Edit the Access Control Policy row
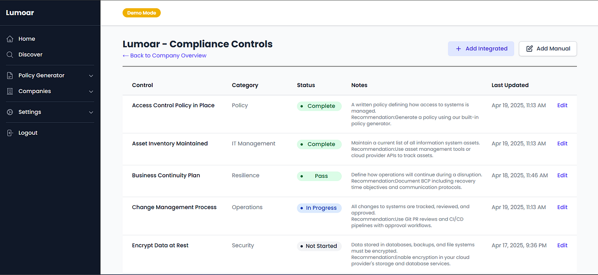The width and height of the screenshot is (598, 275). tap(562, 105)
